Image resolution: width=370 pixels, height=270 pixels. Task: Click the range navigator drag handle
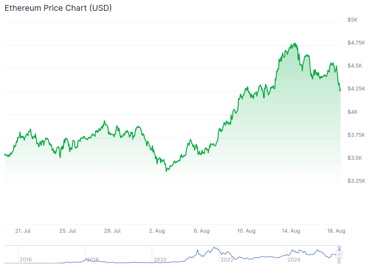339,254
